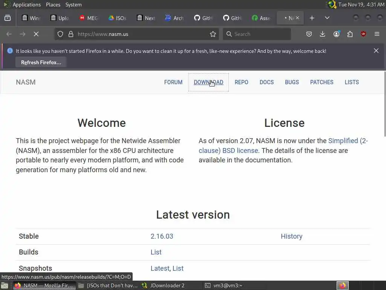This screenshot has width=386, height=290.
Task: Go back with the back arrow
Action: [x=9, y=34]
